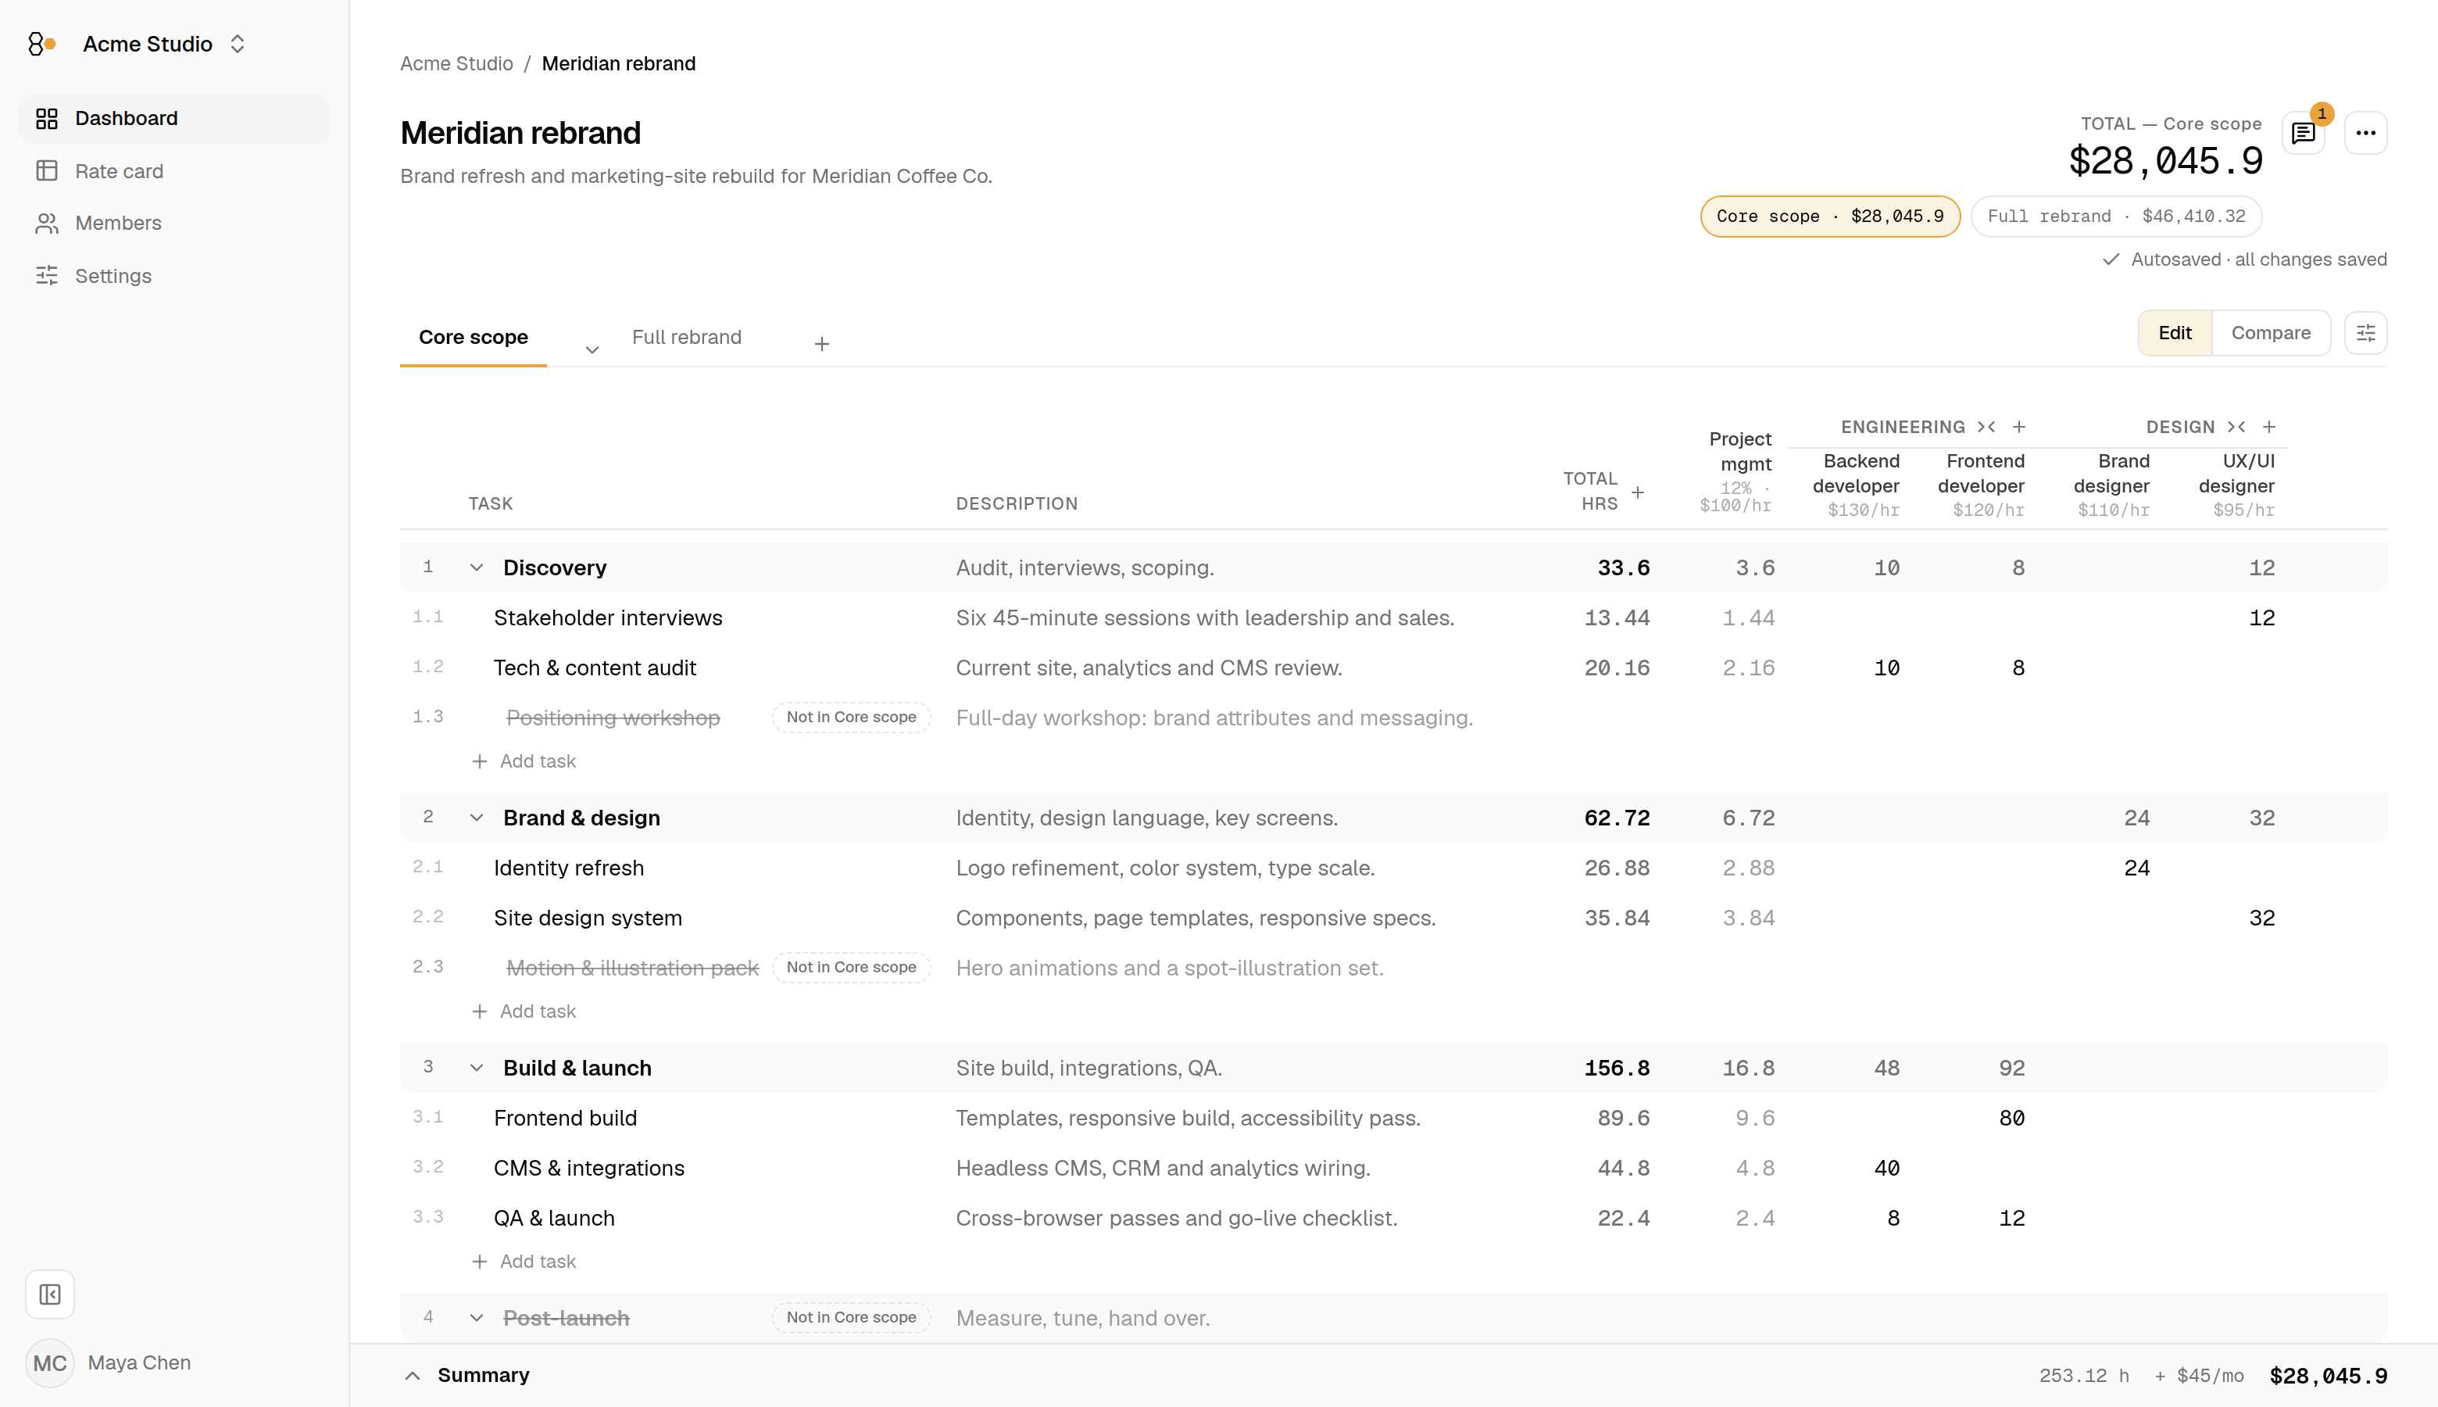Add a role to the Design group
Image resolution: width=2438 pixels, height=1407 pixels.
[2269, 426]
